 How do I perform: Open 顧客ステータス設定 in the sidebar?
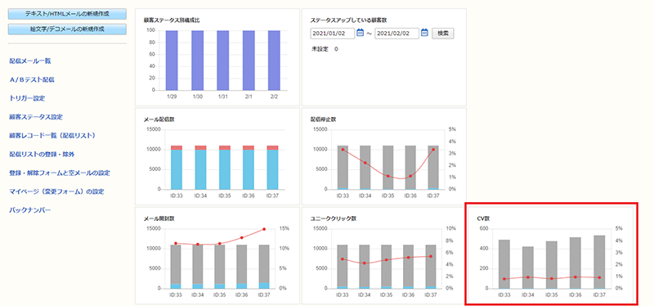36,117
